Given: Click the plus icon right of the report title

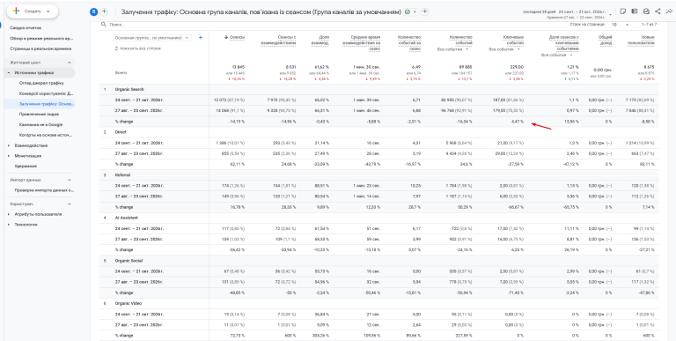Looking at the screenshot, I should pyautogui.click(x=424, y=12).
